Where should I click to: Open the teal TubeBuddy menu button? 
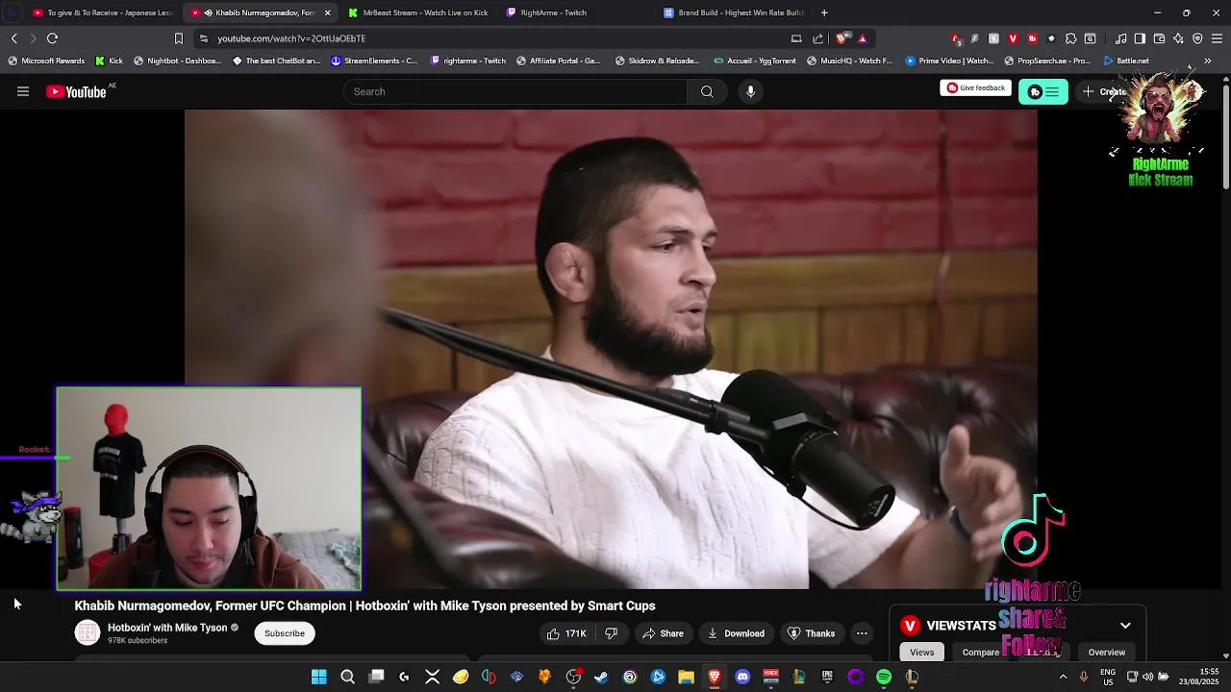(1043, 92)
